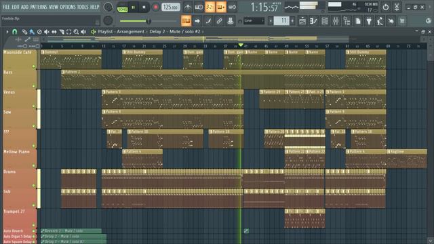Activate the Playback speaker tool in Playlist
Viewport: 434px width, 244px height.
(x=83, y=32)
